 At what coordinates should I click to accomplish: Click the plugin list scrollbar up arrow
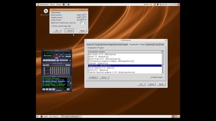(x=163, y=51)
